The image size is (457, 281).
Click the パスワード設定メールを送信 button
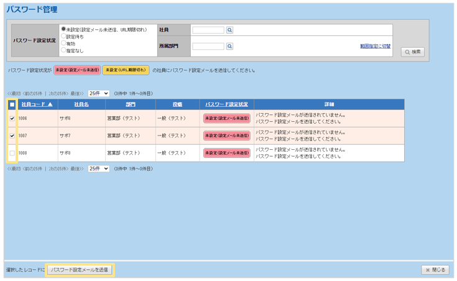coord(80,270)
